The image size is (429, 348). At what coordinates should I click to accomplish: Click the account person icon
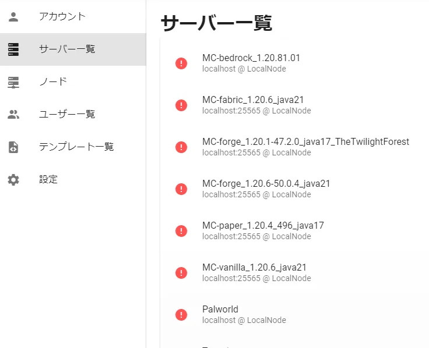click(x=13, y=16)
